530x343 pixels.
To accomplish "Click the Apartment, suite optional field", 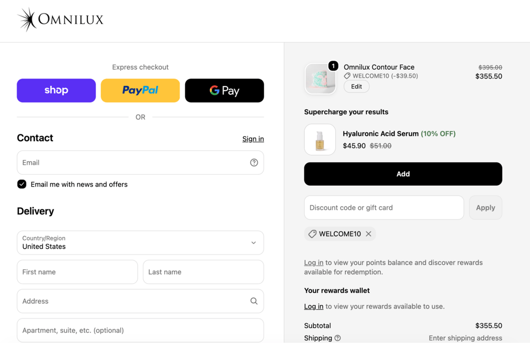I will point(140,330).
